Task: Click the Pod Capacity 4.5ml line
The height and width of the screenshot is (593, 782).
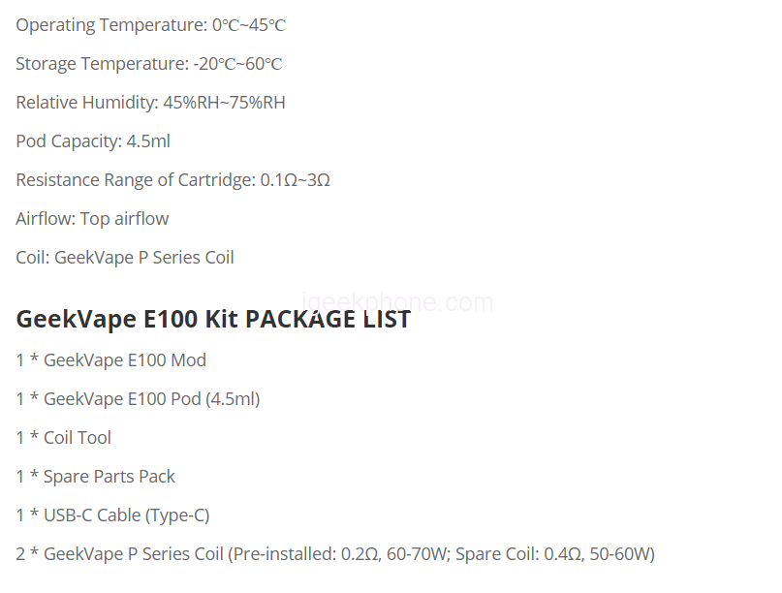Action: [x=93, y=141]
